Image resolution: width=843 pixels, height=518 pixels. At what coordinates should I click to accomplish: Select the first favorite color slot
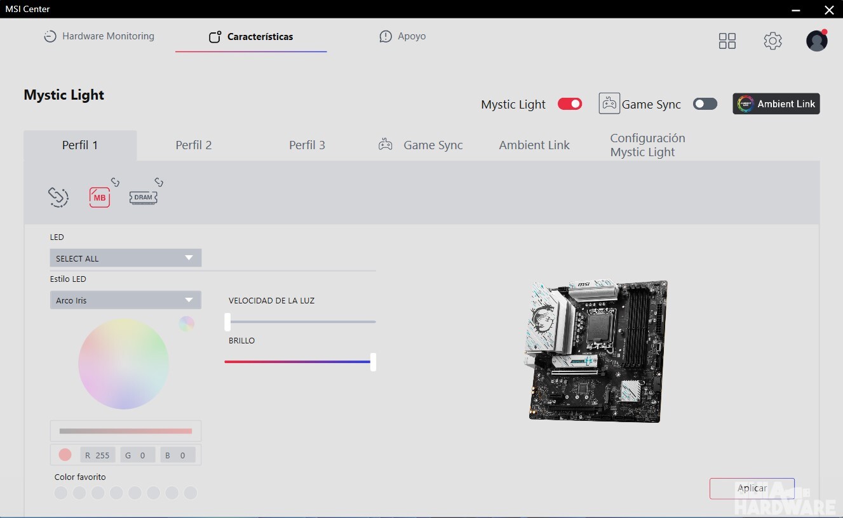(61, 493)
